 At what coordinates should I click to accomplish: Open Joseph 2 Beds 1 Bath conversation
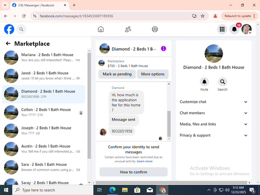43,131
